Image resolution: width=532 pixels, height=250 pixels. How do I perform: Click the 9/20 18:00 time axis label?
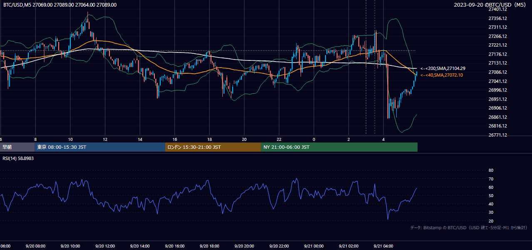(209, 246)
